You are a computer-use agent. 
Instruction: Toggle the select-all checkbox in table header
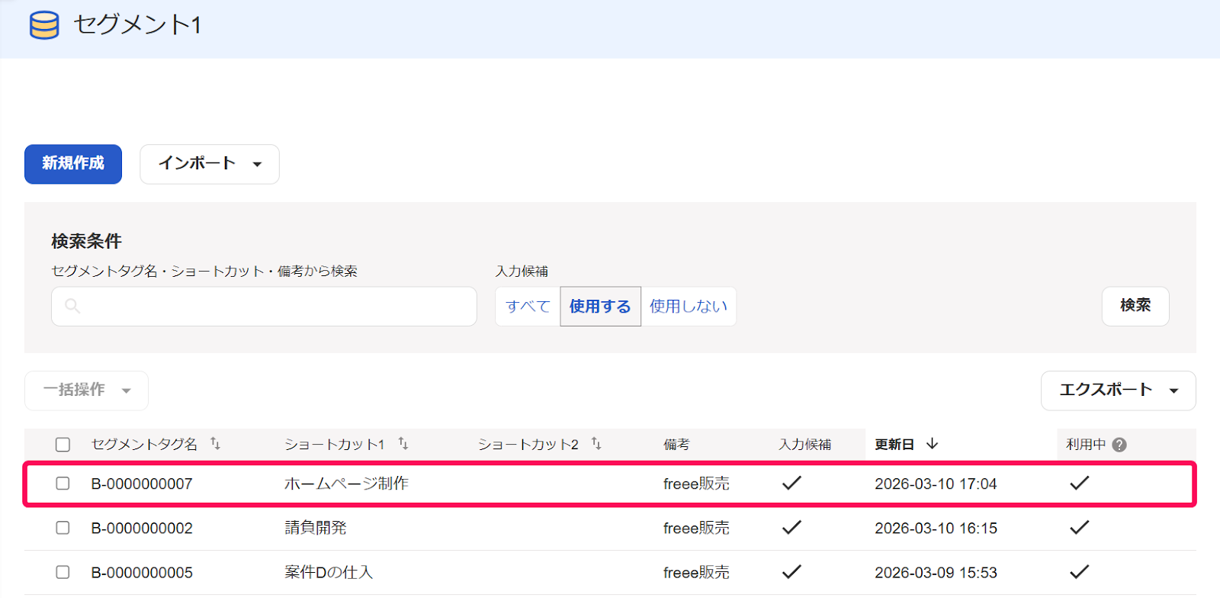[x=63, y=445]
